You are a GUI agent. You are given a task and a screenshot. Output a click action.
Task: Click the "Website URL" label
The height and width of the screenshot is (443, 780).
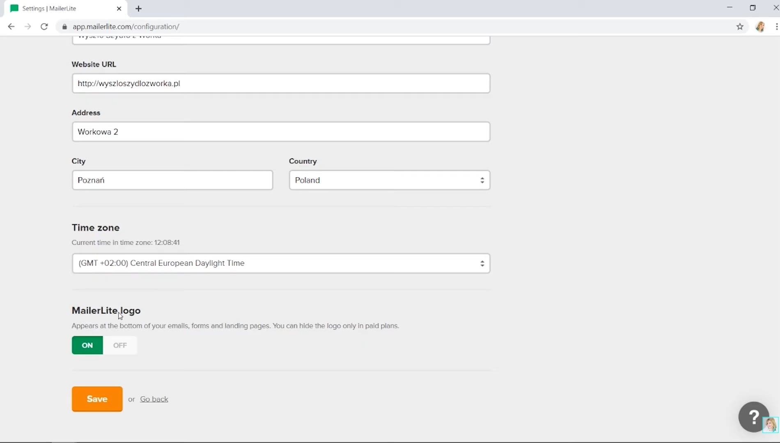94,64
